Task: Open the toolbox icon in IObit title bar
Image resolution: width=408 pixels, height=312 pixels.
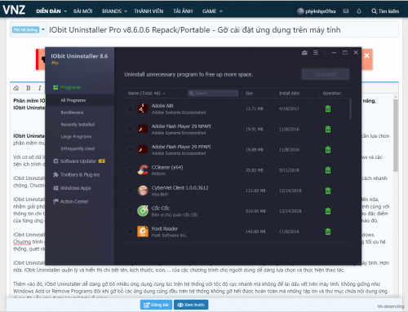Action: click(304, 53)
